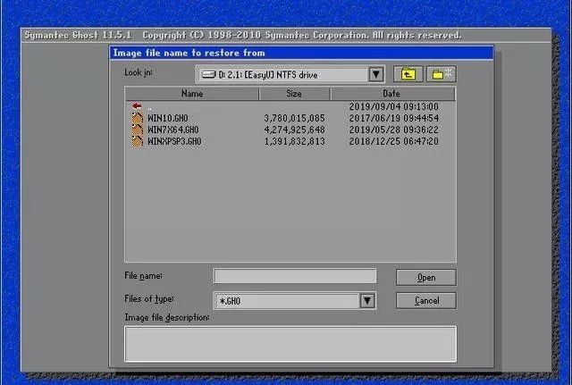Select the WIN10.GHO file name
572x385 pixels.
(168, 118)
